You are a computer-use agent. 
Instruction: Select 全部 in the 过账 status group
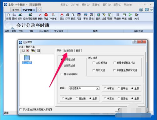tap(90, 98)
